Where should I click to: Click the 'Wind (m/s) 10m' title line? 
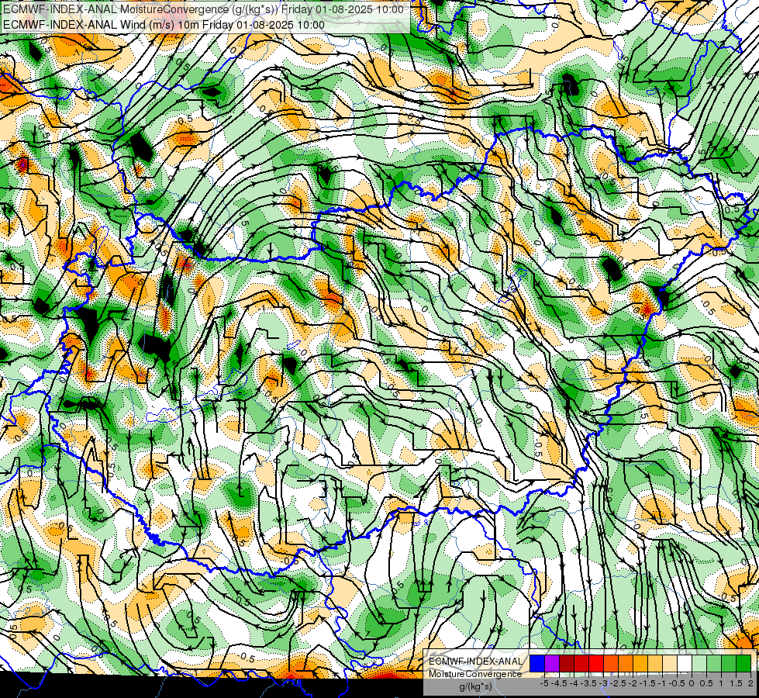tap(164, 25)
